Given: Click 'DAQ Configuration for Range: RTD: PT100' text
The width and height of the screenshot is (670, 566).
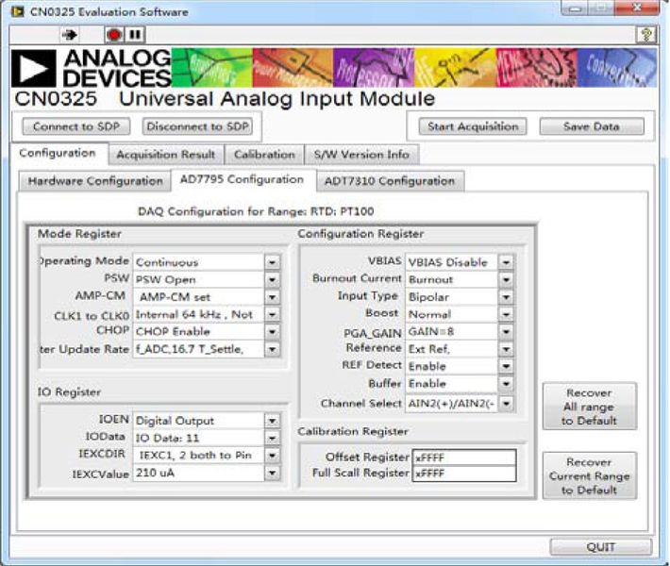Looking at the screenshot, I should point(256,211).
